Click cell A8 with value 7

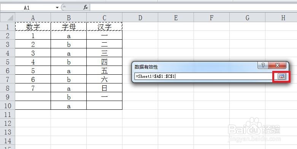click(33, 88)
